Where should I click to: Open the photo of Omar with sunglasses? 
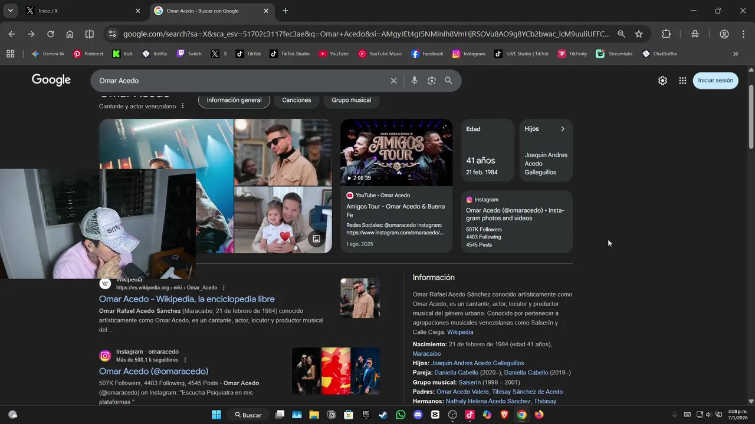click(x=283, y=153)
